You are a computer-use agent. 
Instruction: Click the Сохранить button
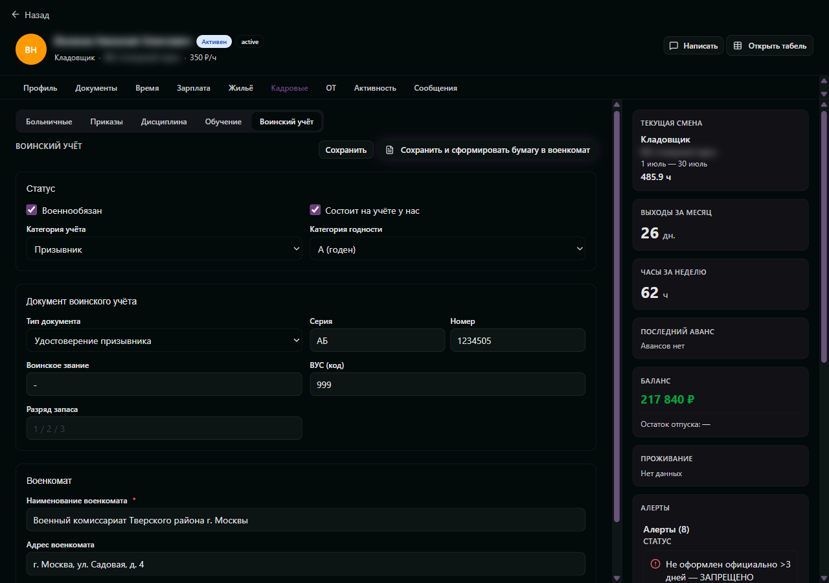[346, 150]
